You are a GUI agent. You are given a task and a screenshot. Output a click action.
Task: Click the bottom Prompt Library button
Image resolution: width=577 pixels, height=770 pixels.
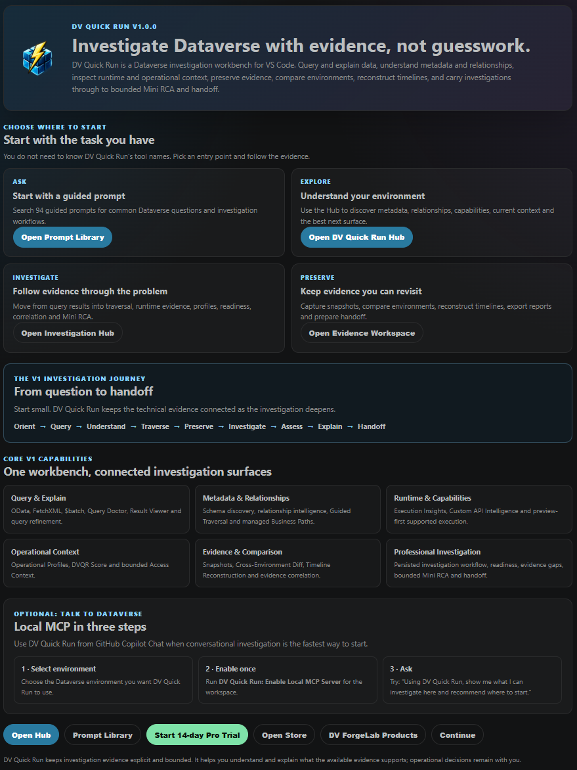pos(102,735)
